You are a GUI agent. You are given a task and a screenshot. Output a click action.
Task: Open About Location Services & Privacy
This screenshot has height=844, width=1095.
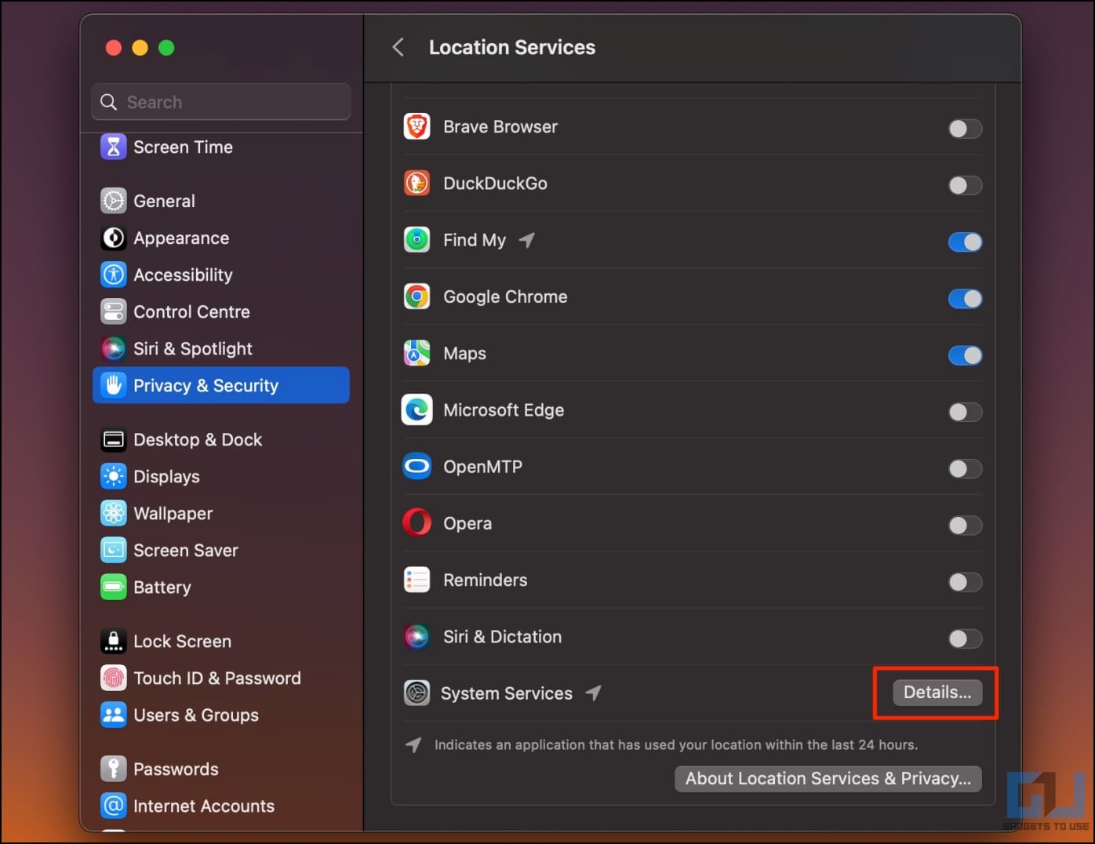pos(828,779)
